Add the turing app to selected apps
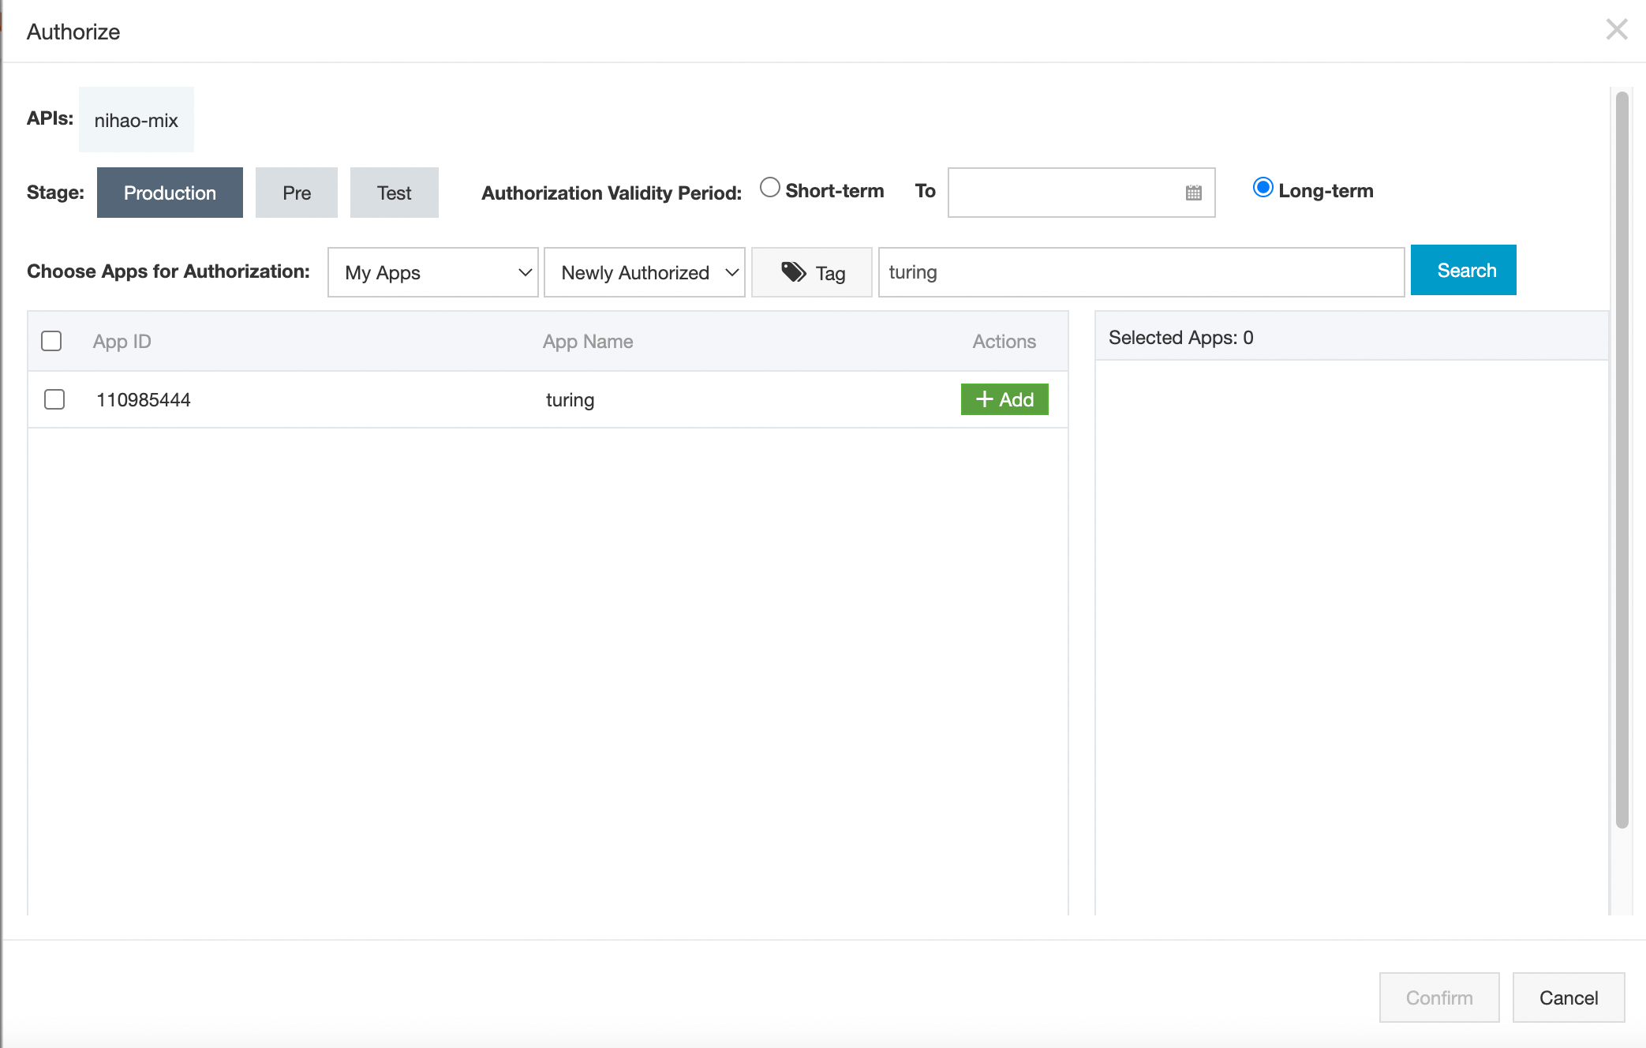1646x1048 pixels. click(1004, 399)
